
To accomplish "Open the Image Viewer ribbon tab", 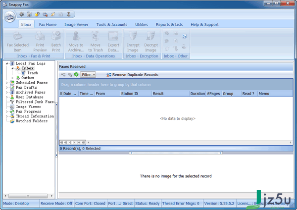I will click(x=76, y=24).
